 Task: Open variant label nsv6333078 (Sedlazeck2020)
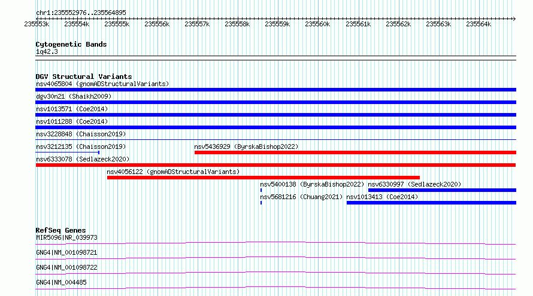[x=83, y=159]
